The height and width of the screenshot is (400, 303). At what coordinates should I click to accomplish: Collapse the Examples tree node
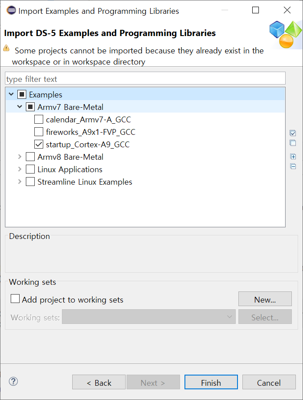(11, 94)
